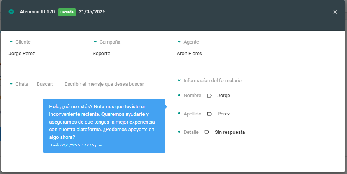The width and height of the screenshot is (347, 174).
Task: Click the date 21/05/2025 in header
Action: 92,12
